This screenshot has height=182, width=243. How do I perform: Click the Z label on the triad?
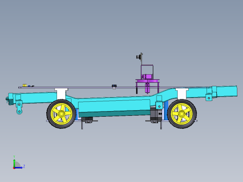(x=24, y=167)
